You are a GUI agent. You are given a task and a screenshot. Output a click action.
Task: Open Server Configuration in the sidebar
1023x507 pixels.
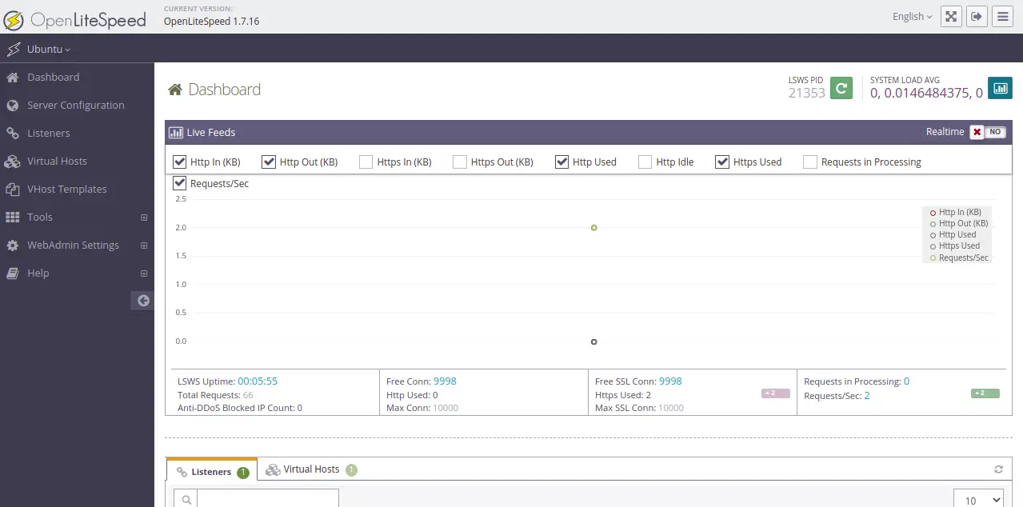(77, 106)
